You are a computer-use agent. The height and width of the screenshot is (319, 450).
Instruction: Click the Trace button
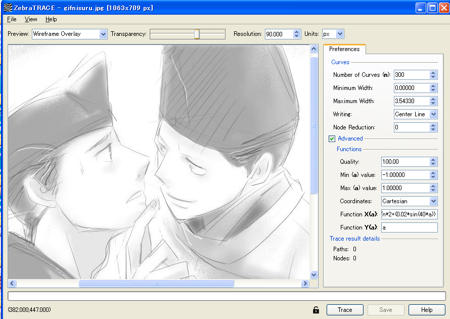point(345,310)
